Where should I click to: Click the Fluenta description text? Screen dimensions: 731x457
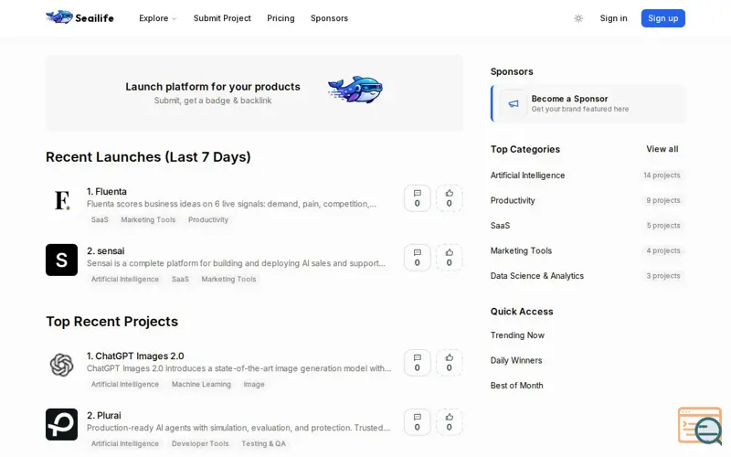pyautogui.click(x=231, y=204)
